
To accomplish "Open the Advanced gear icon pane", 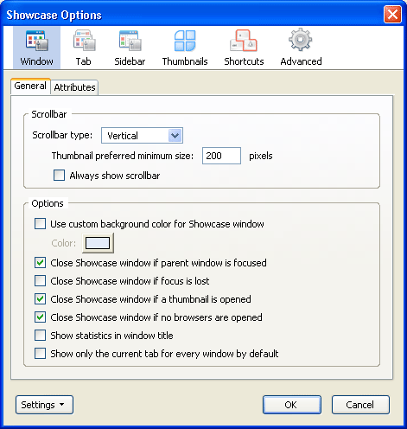I will (x=301, y=48).
